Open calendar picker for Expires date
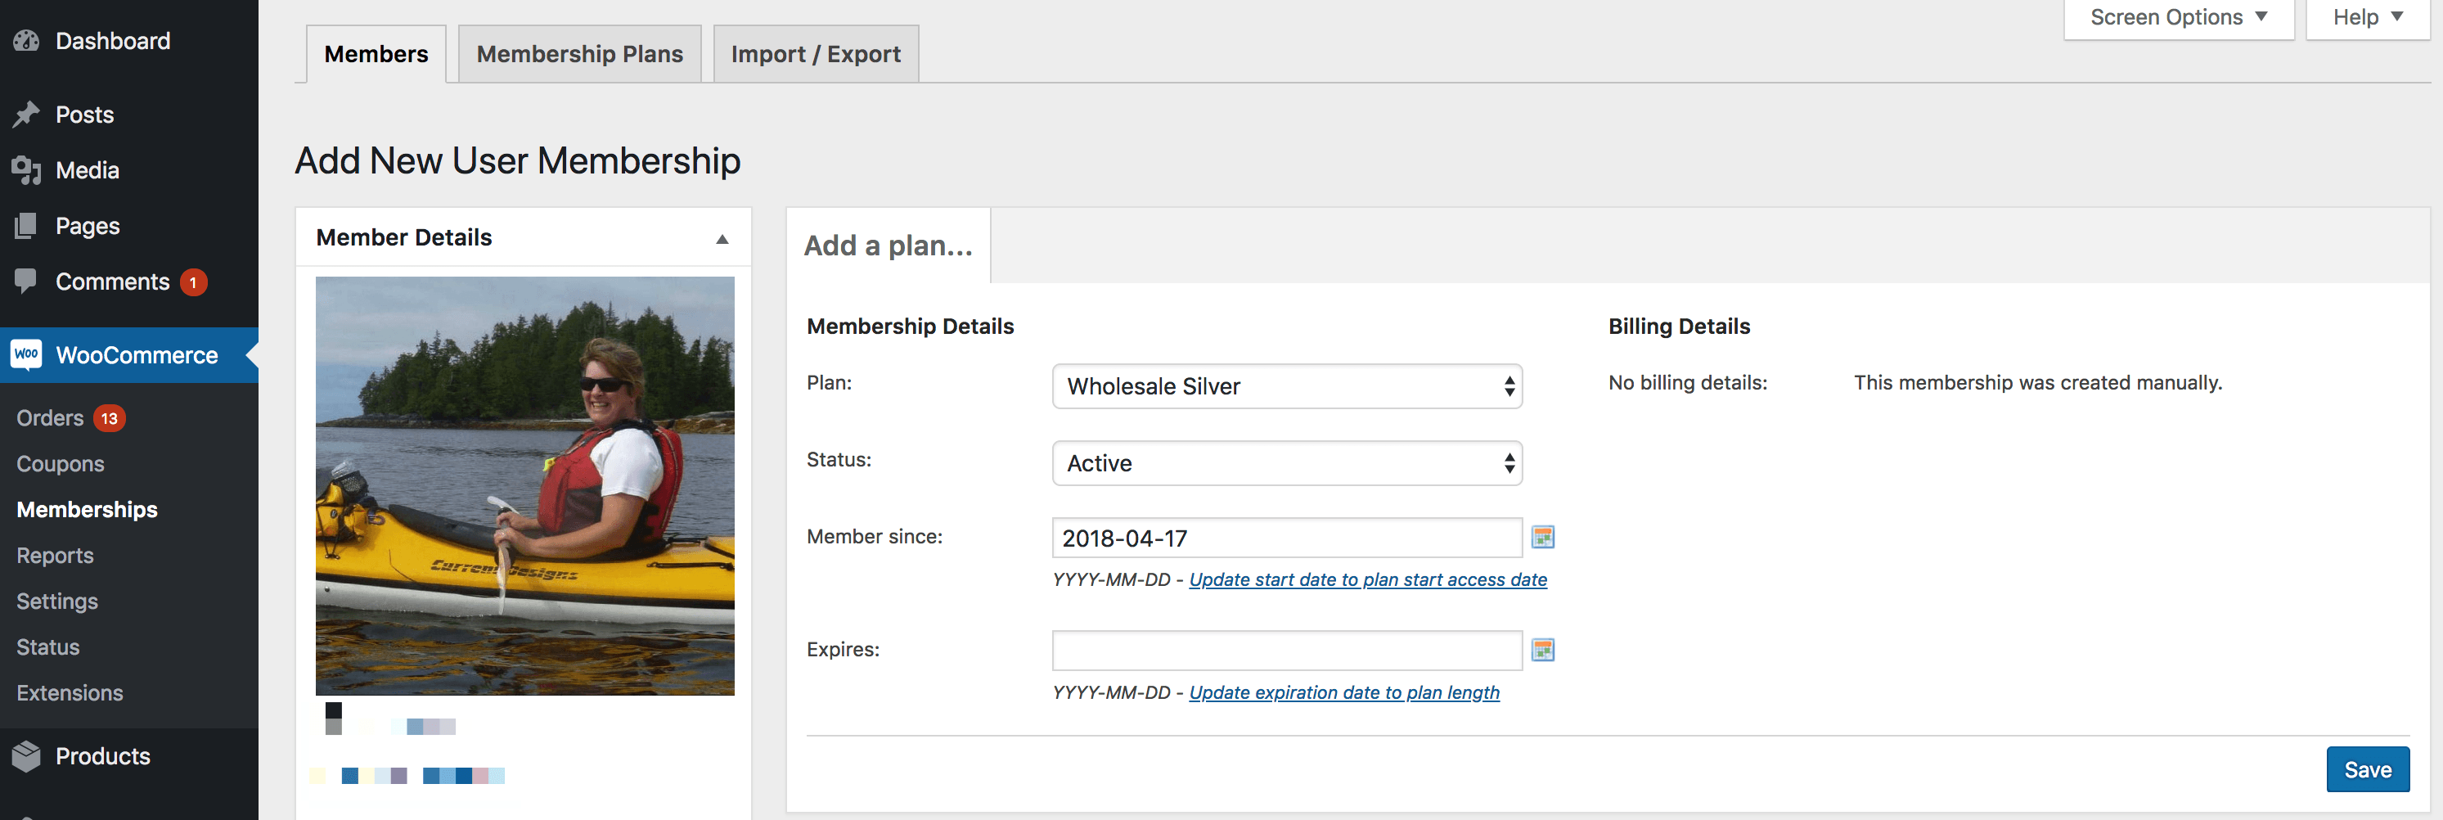 pos(1542,650)
